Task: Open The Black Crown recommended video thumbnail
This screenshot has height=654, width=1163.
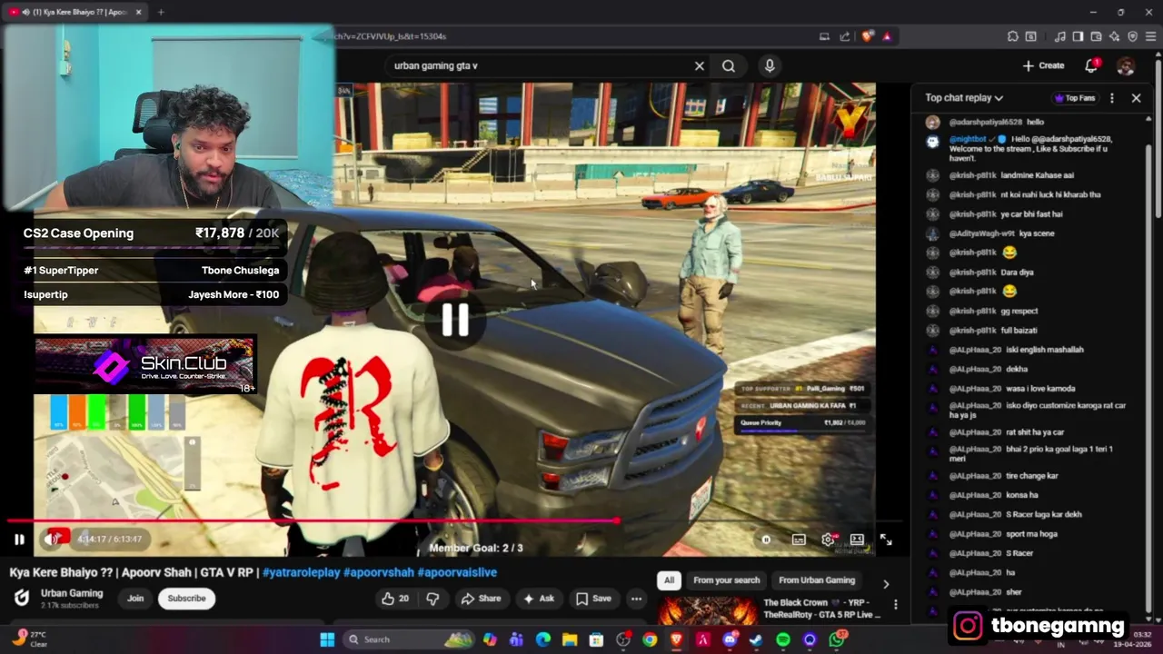Action: [708, 609]
